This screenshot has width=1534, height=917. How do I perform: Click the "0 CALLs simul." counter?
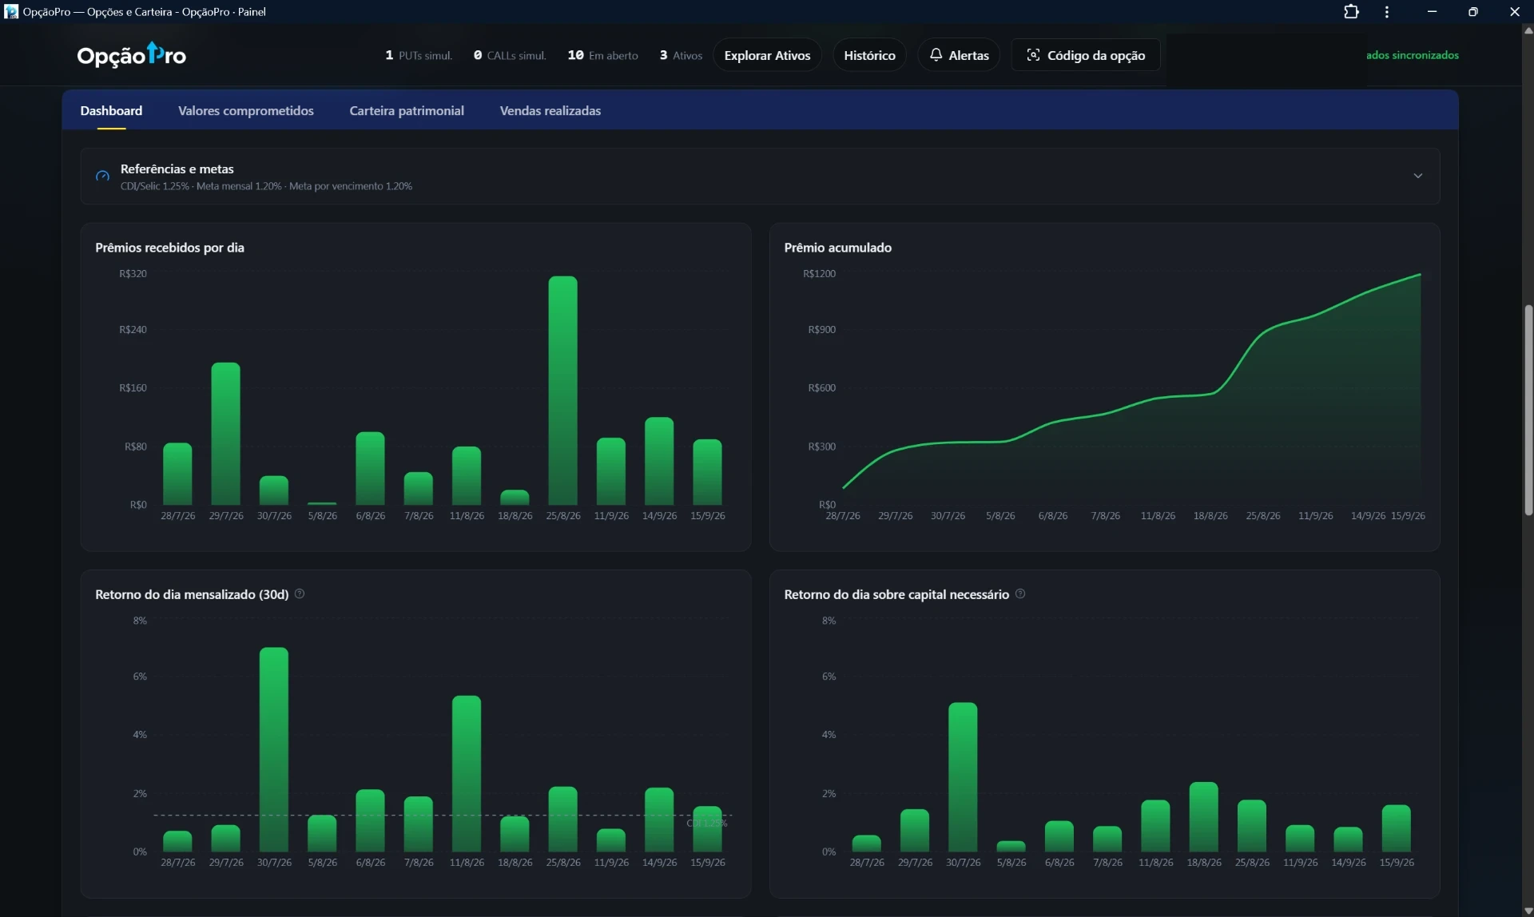(x=510, y=55)
